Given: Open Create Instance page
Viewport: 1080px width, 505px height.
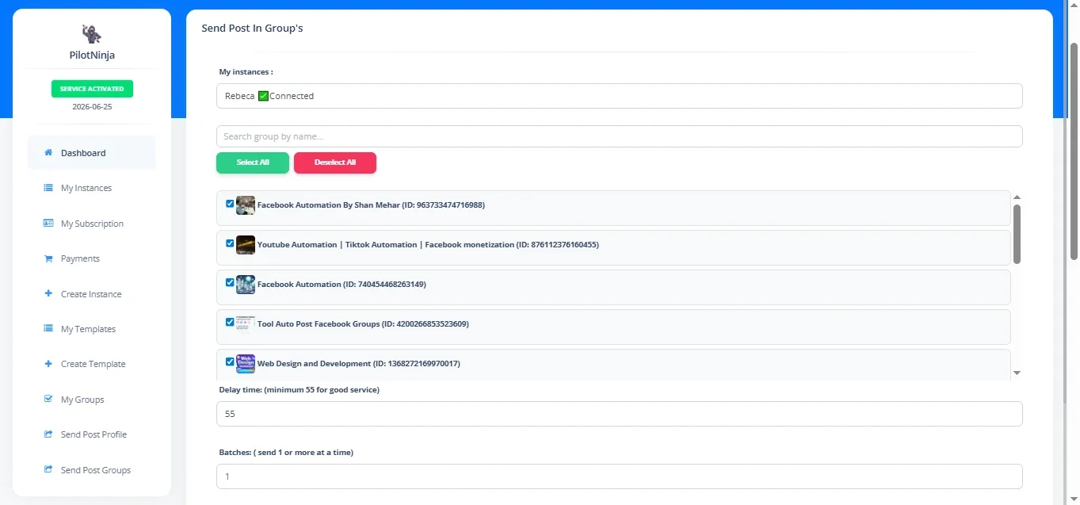Looking at the screenshot, I should pyautogui.click(x=92, y=294).
